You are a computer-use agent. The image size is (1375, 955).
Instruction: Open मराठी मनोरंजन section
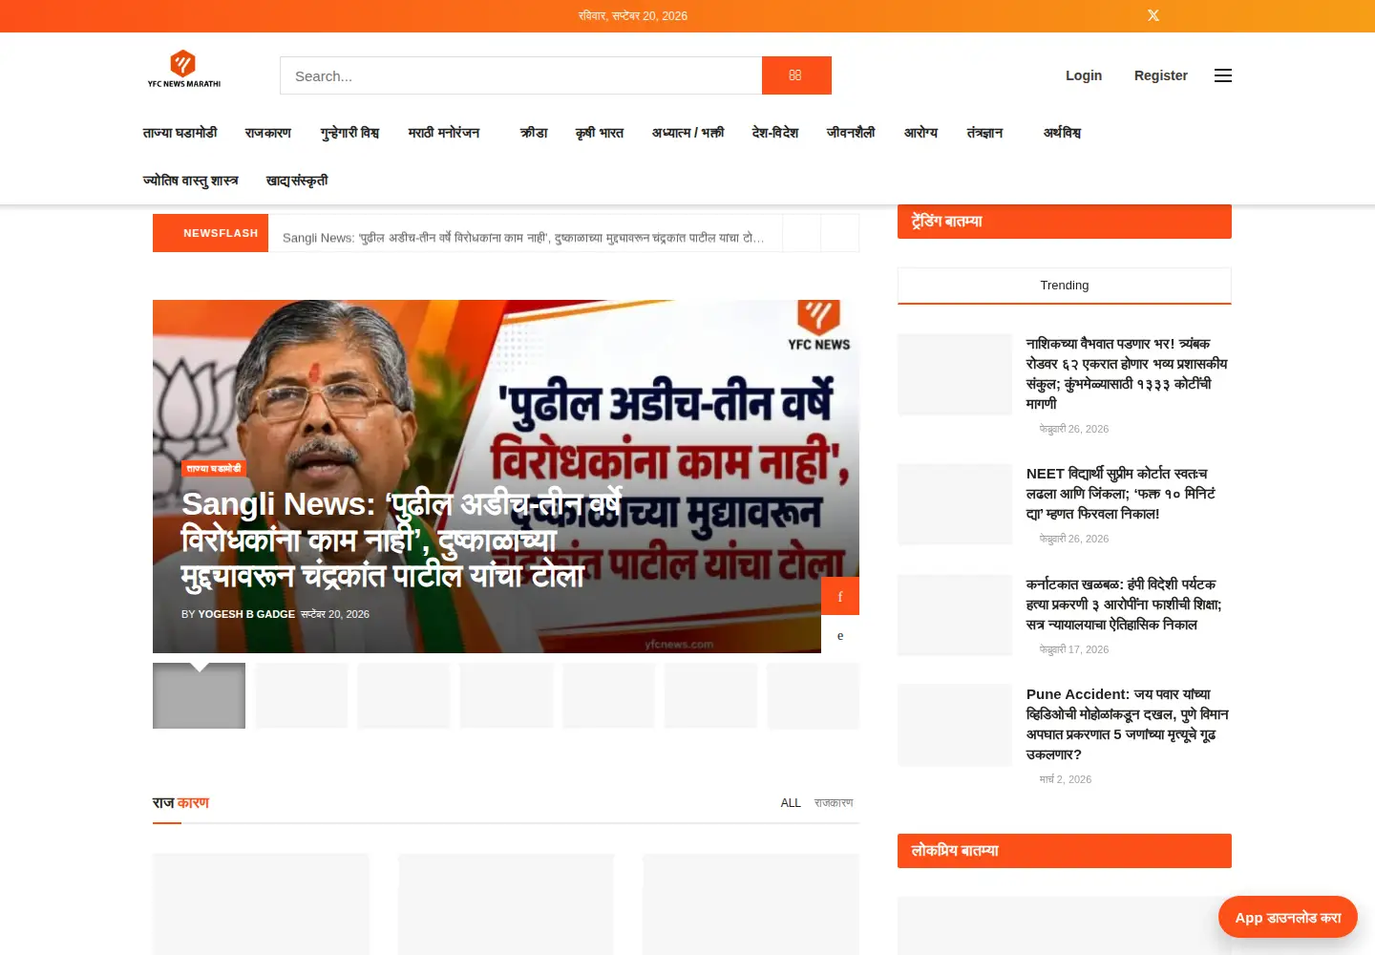[x=444, y=133]
